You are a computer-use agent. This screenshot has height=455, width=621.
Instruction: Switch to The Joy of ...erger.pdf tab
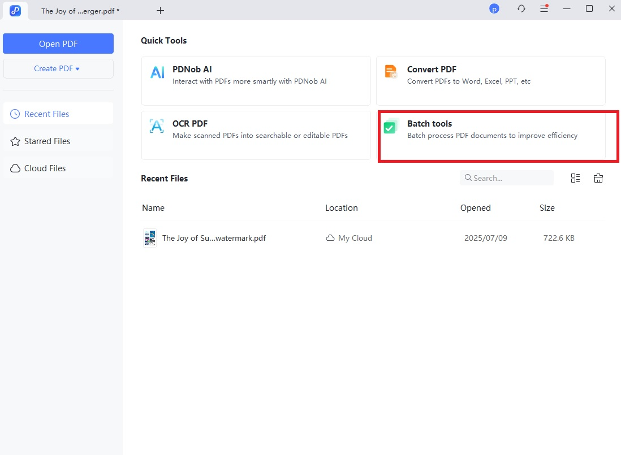click(x=80, y=11)
